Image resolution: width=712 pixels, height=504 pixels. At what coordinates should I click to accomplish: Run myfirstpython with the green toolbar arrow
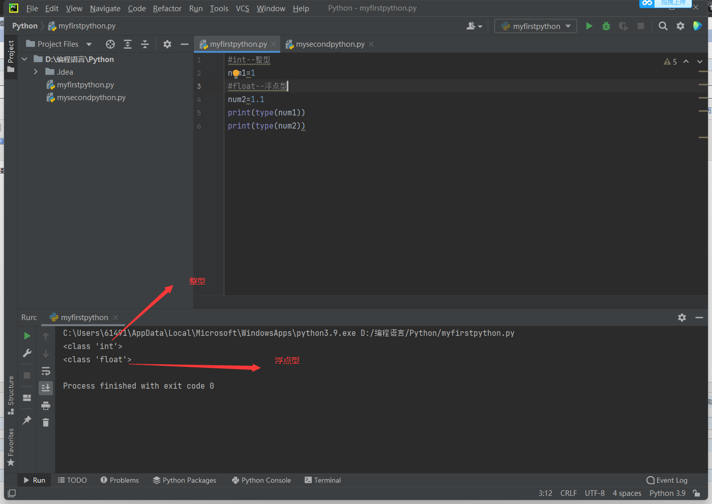pos(589,26)
